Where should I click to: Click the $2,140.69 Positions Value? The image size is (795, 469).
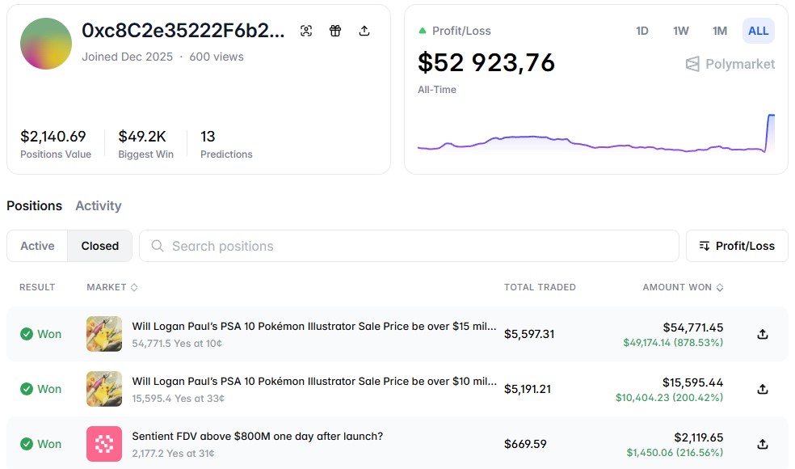53,136
